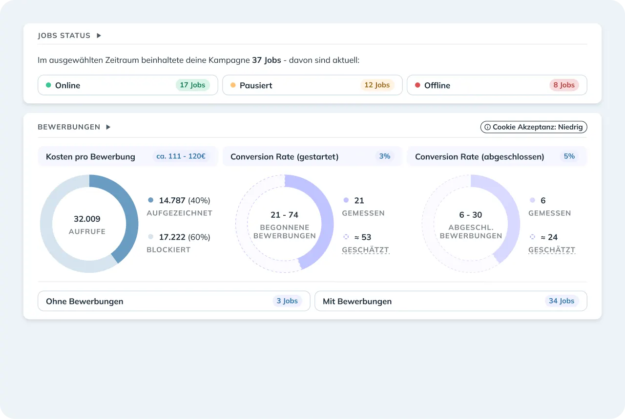Click the red Offline status dot
This screenshot has width=625, height=419.
click(417, 85)
